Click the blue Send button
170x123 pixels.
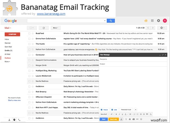[104, 119]
